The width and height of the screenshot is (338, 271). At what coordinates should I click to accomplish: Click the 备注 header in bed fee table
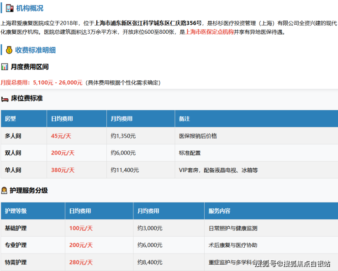(x=185, y=119)
